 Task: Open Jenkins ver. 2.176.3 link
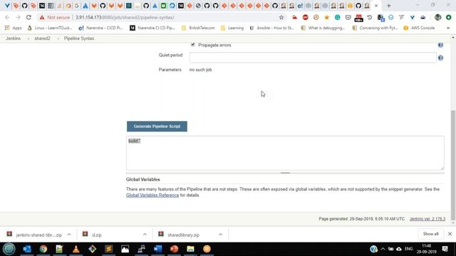(x=427, y=219)
